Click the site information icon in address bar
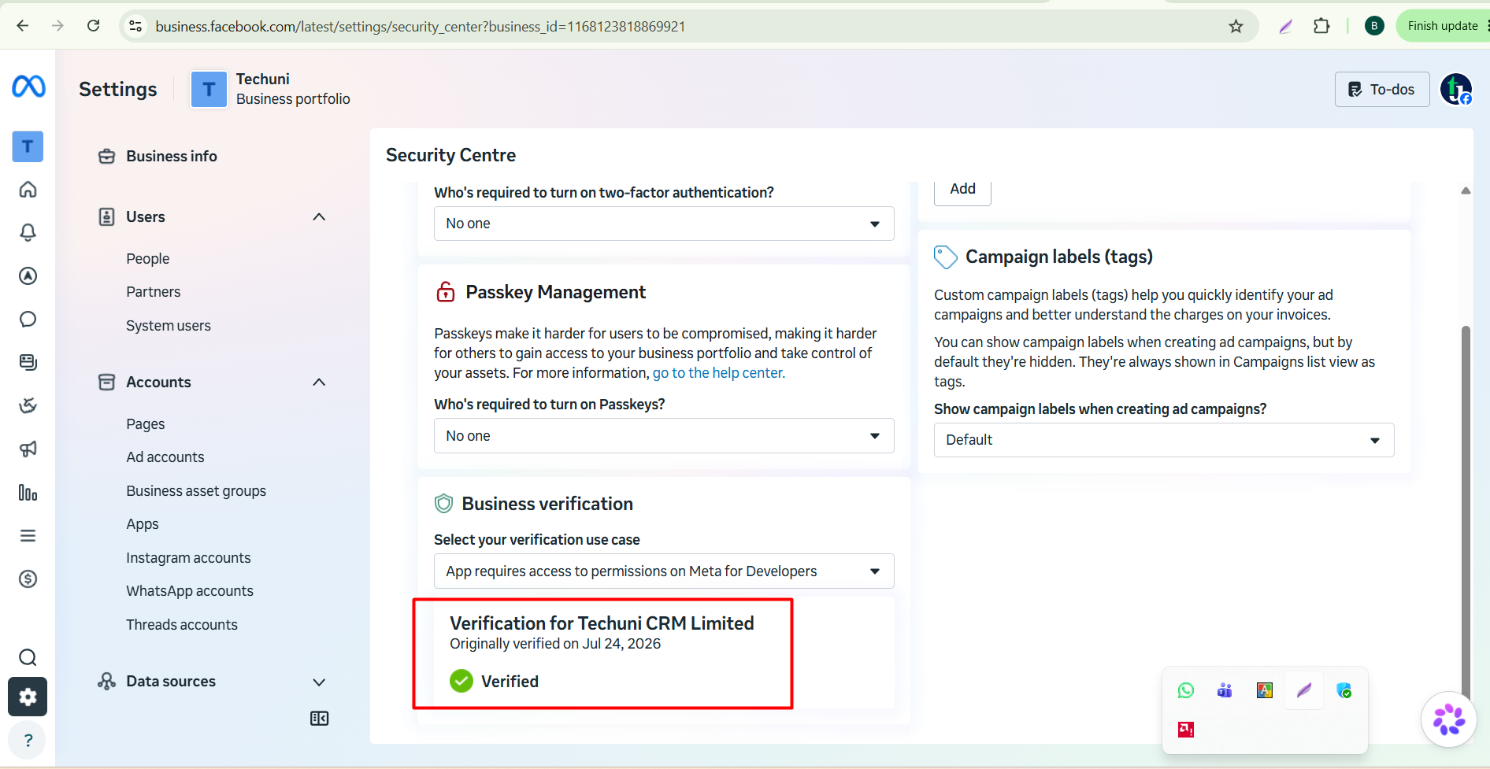Image resolution: width=1490 pixels, height=769 pixels. (135, 26)
